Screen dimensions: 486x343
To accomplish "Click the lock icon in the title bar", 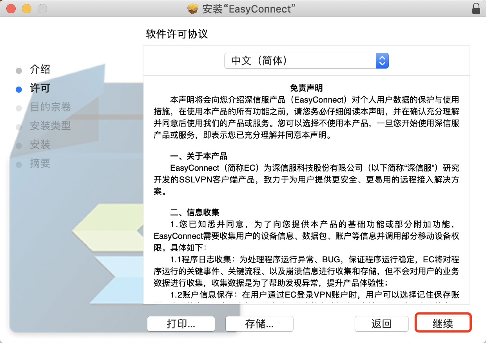I will coord(476,8).
